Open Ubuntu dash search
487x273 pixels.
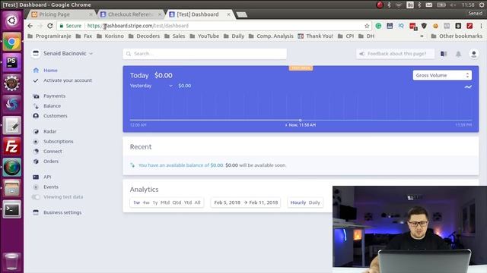coord(12,20)
